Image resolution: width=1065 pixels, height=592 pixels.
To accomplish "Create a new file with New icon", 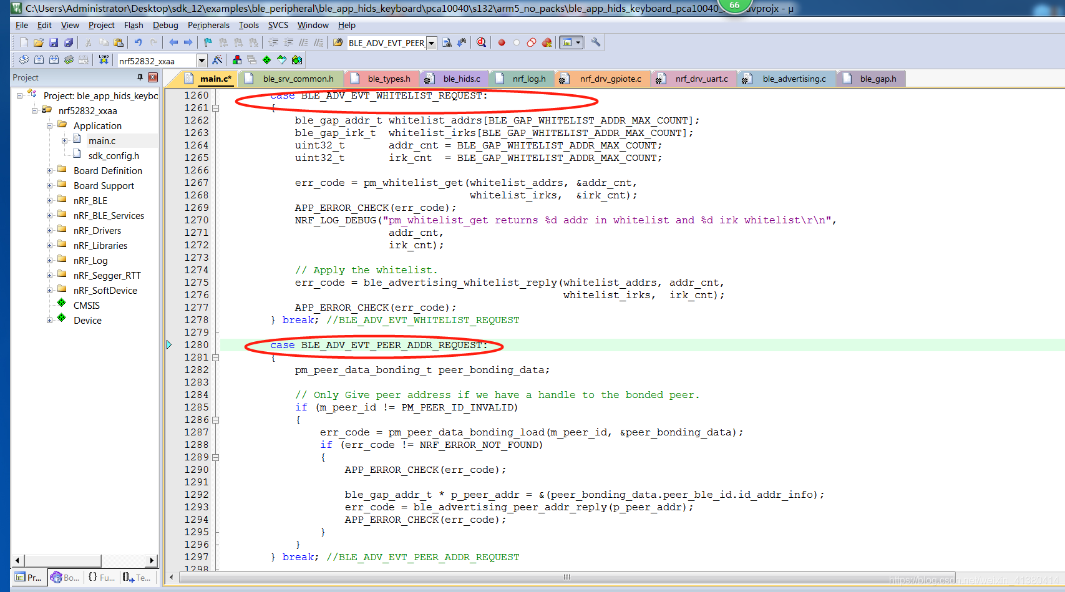I will point(24,42).
